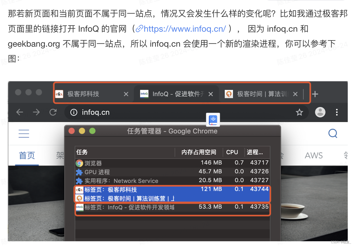Click the 146 MB memory value

coord(211,163)
